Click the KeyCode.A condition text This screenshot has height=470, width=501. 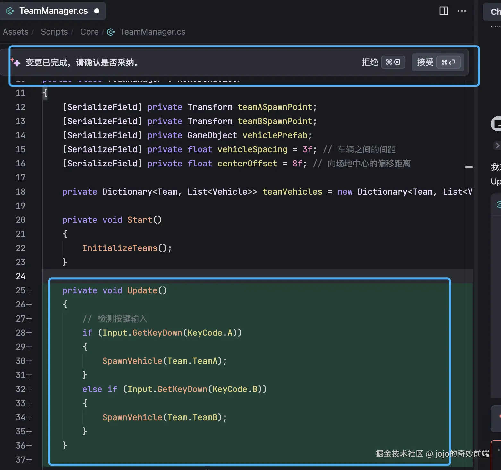(x=210, y=333)
